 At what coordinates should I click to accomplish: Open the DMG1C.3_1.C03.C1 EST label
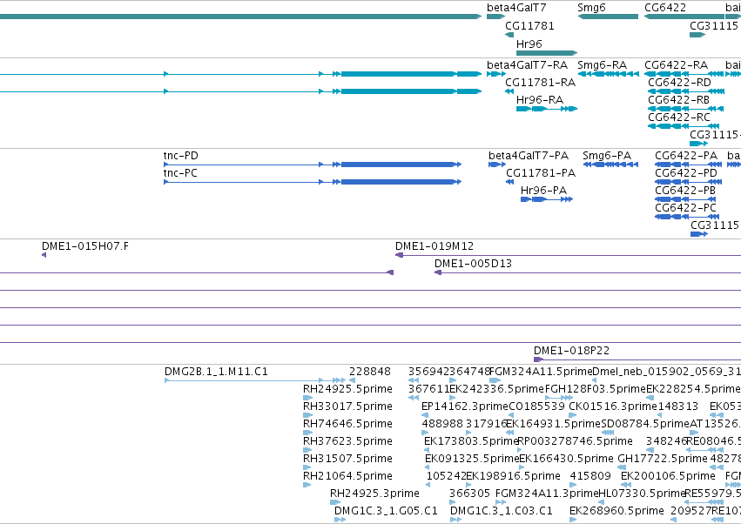(501, 511)
